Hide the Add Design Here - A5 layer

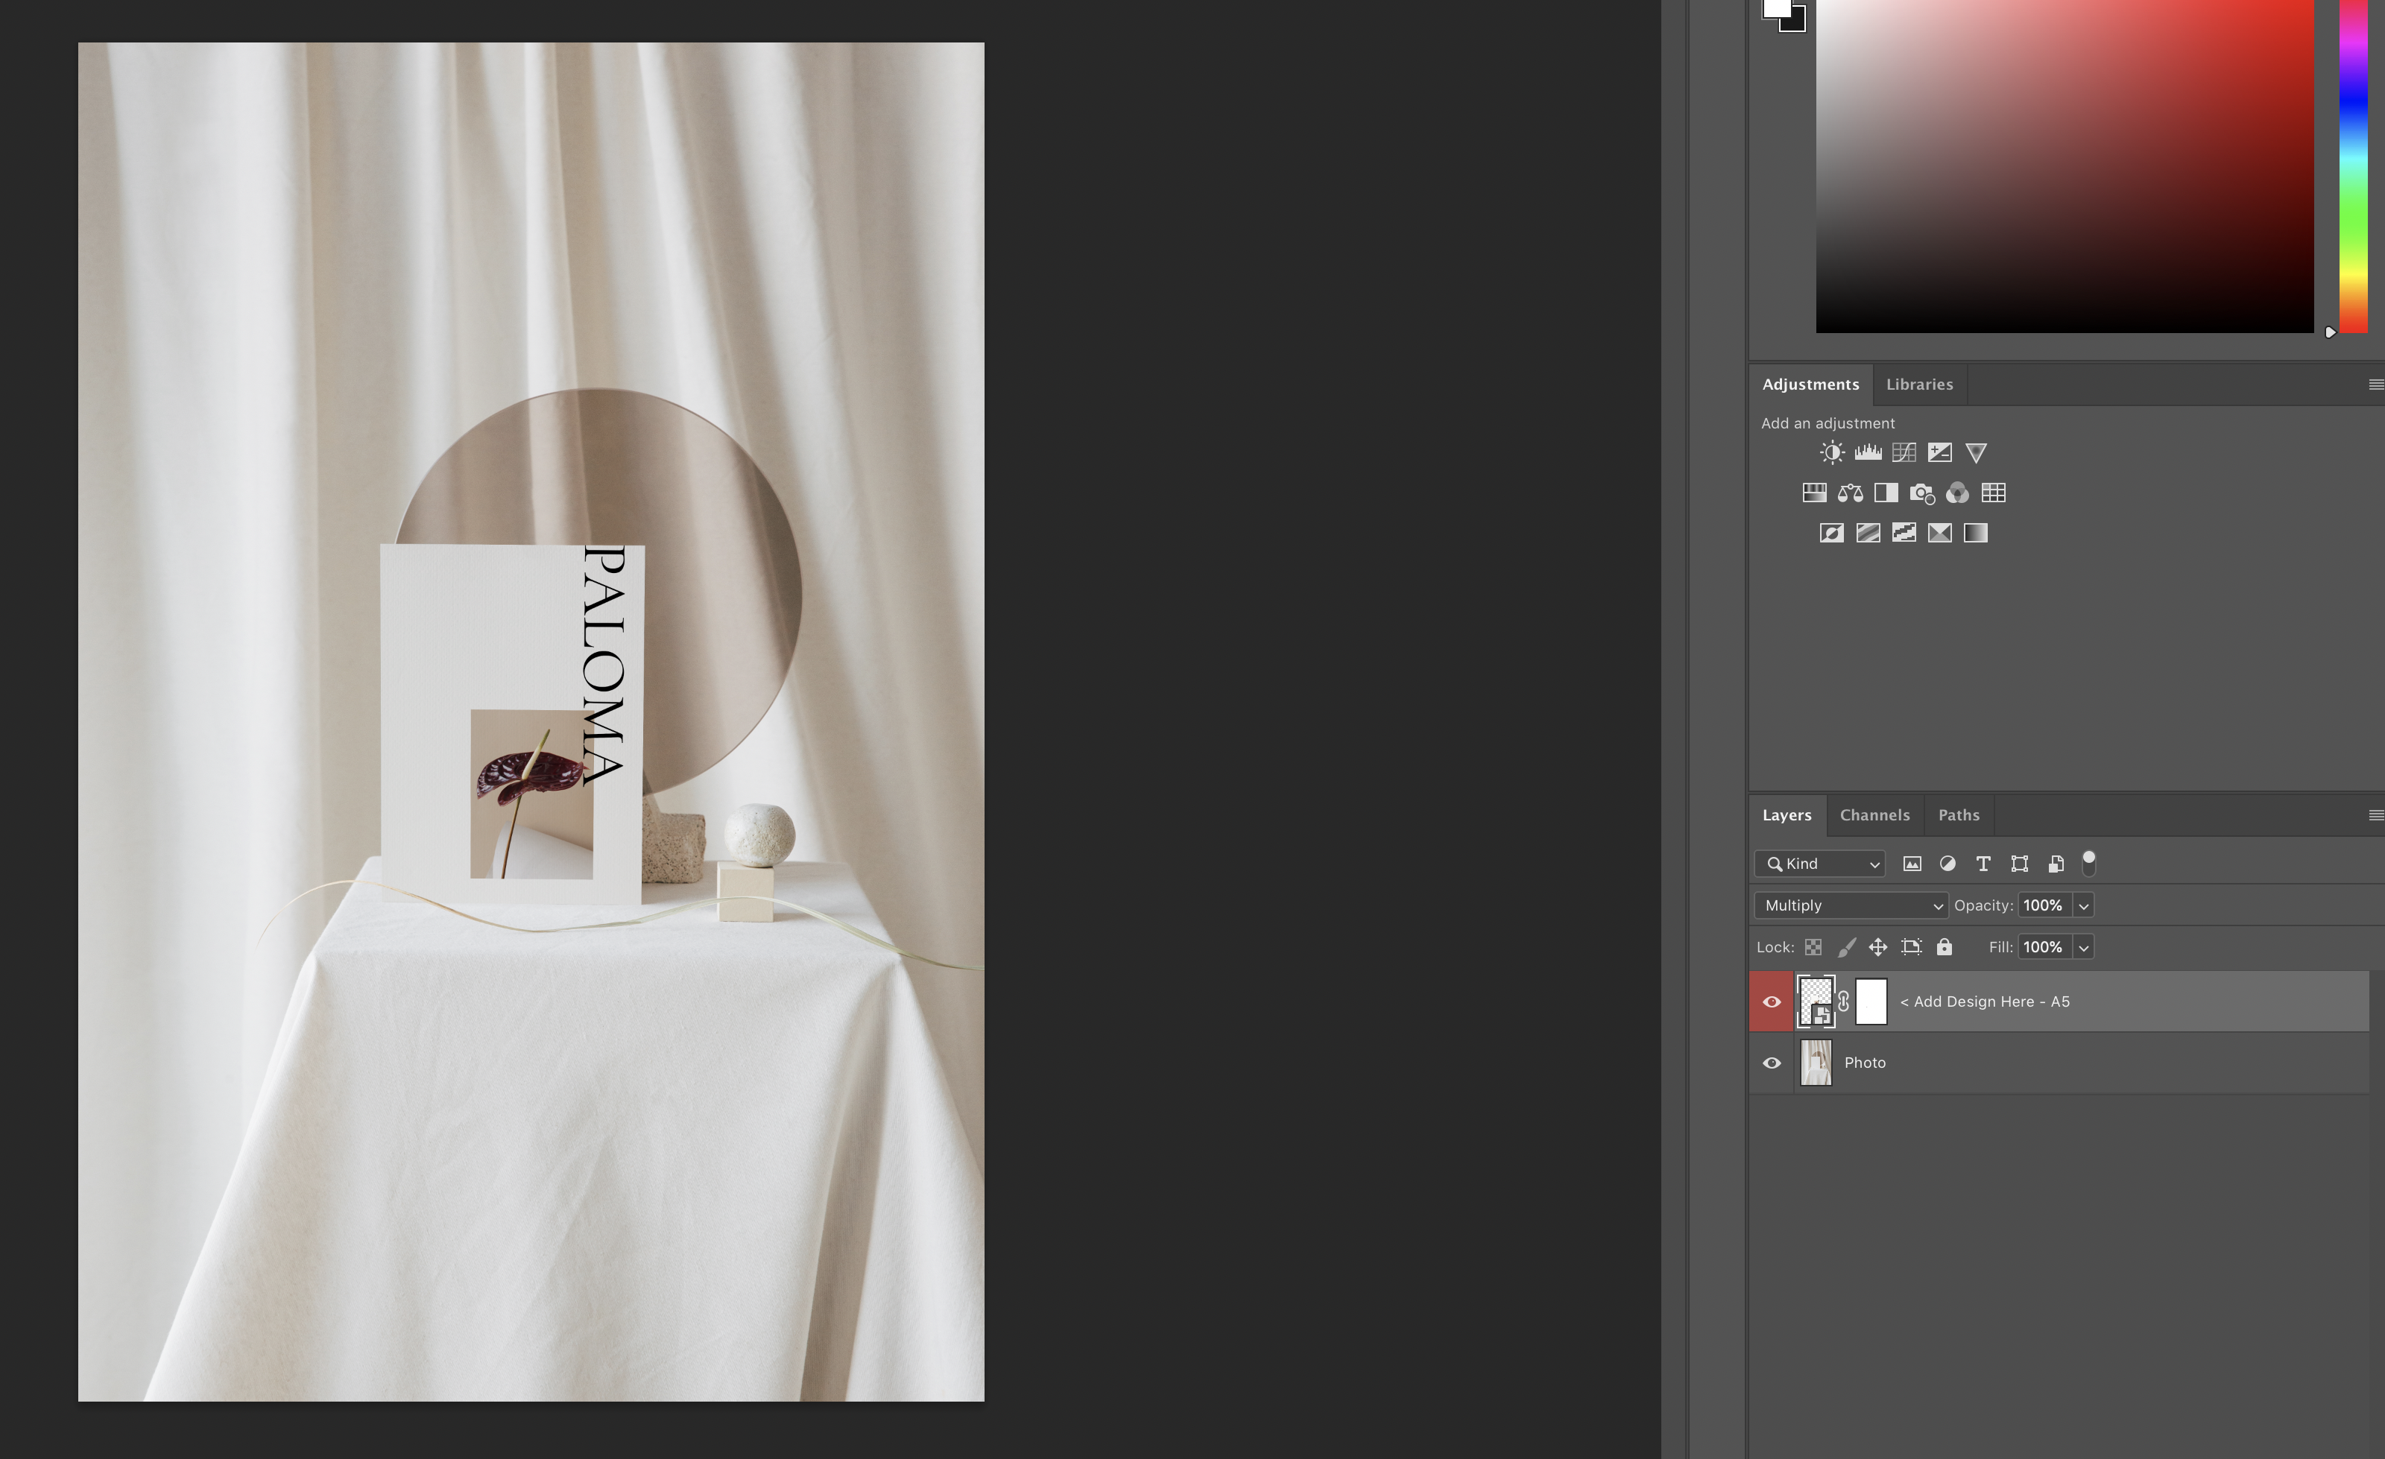pos(1772,1002)
